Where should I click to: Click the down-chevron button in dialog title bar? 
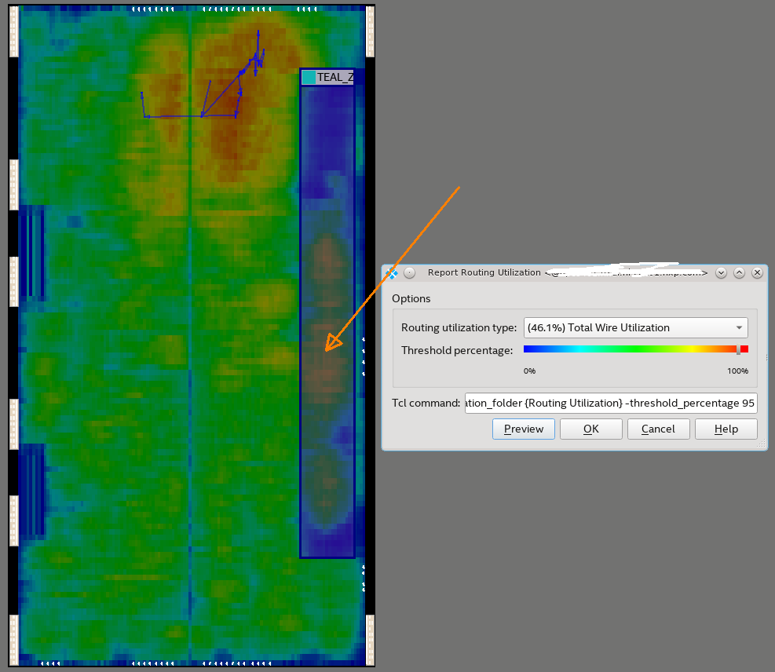tap(720, 272)
